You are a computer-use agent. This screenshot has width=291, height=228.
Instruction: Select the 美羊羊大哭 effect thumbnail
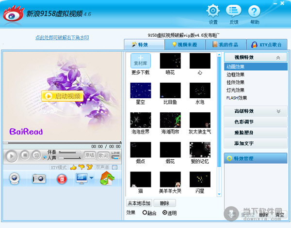click(170, 179)
